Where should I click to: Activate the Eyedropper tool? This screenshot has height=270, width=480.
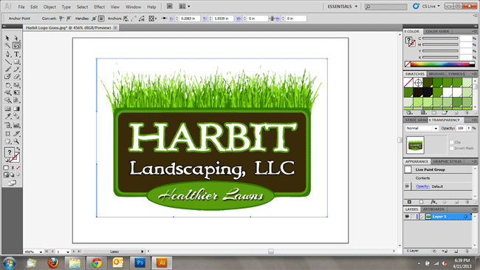point(7,116)
